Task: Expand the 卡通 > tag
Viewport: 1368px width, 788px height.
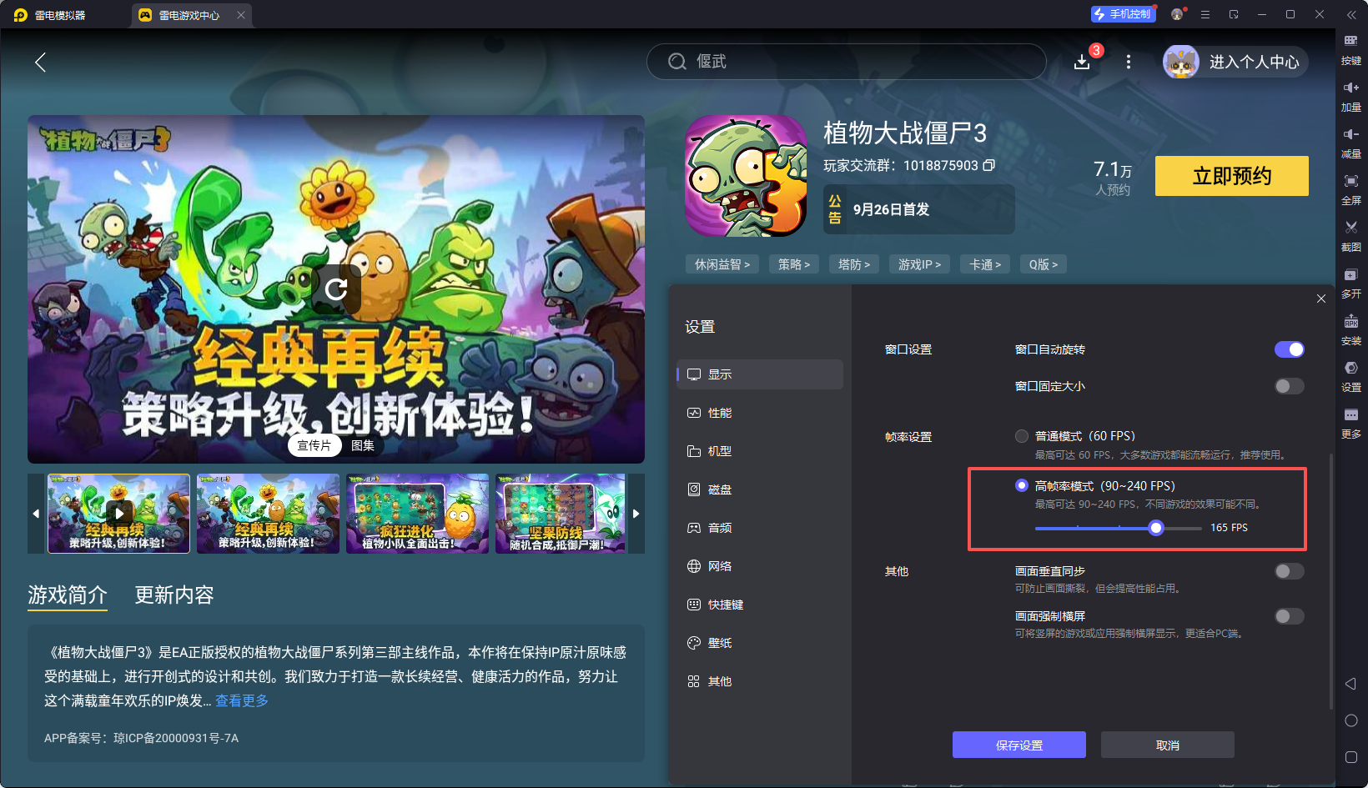Action: click(x=985, y=264)
